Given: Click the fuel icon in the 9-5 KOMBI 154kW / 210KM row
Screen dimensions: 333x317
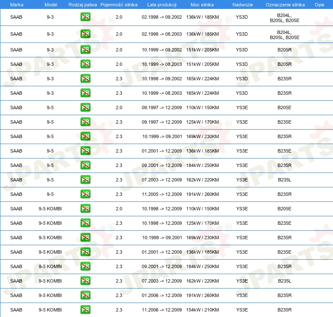Looking at the screenshot, I should click(85, 310).
